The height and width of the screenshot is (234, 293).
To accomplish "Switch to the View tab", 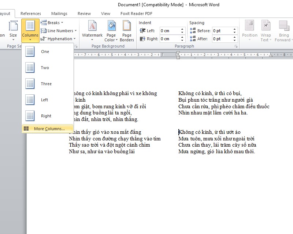I will pos(105,14).
